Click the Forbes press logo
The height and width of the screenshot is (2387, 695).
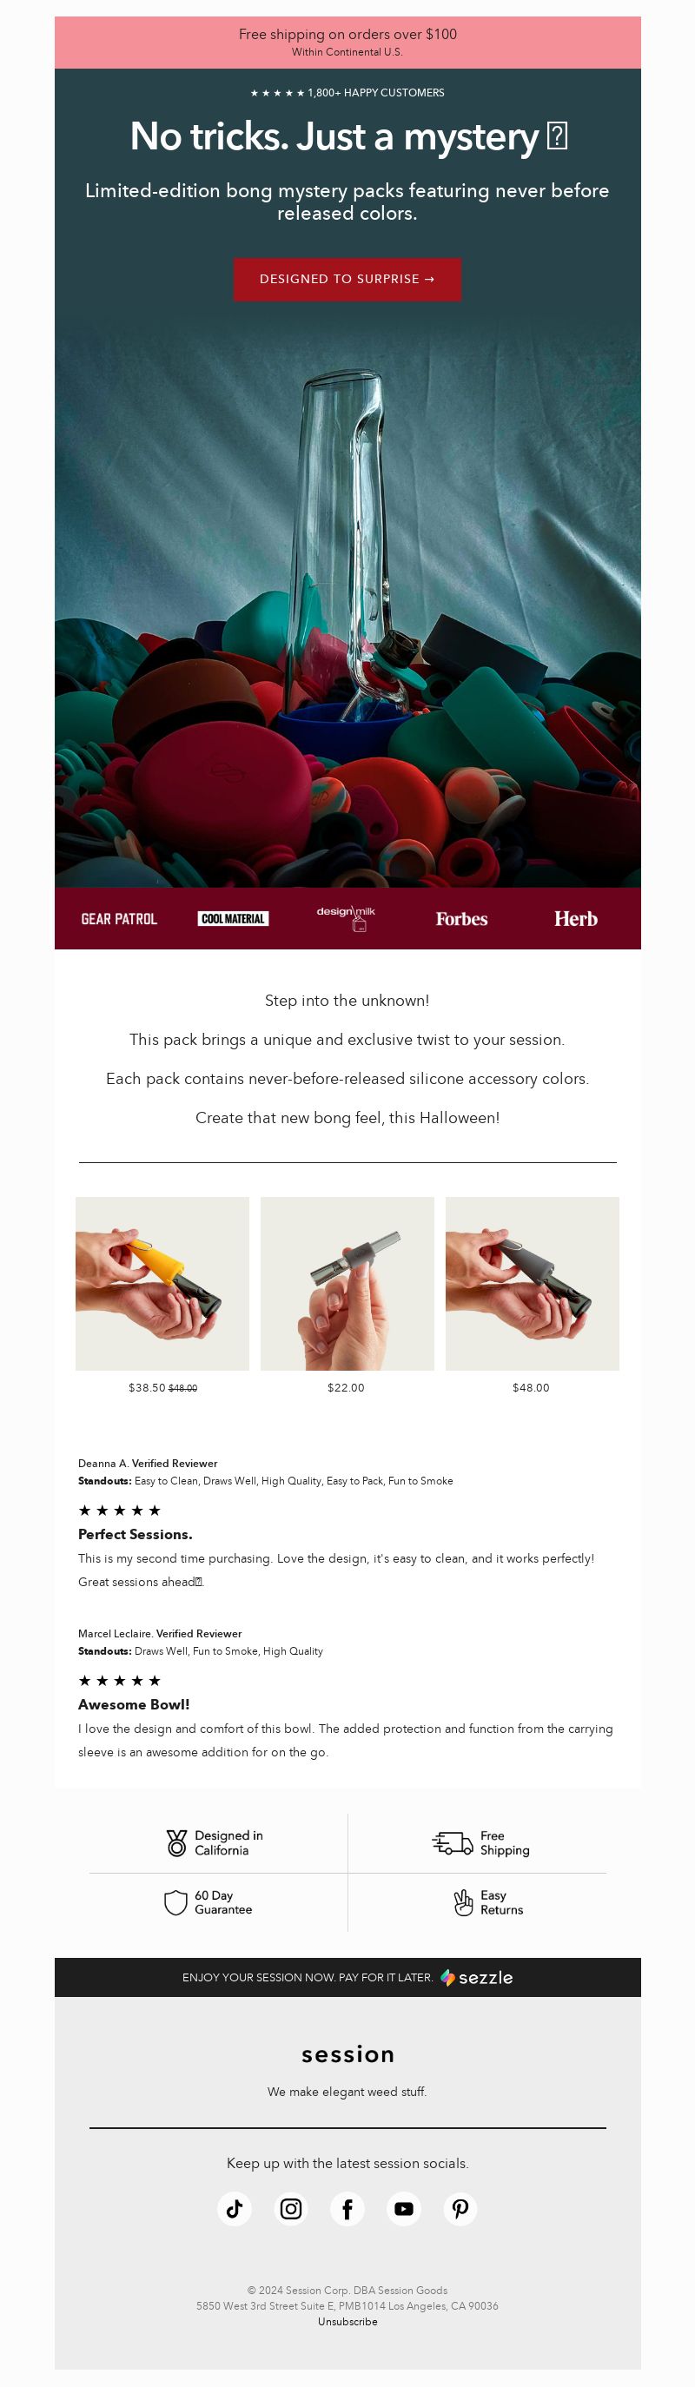pos(461,918)
